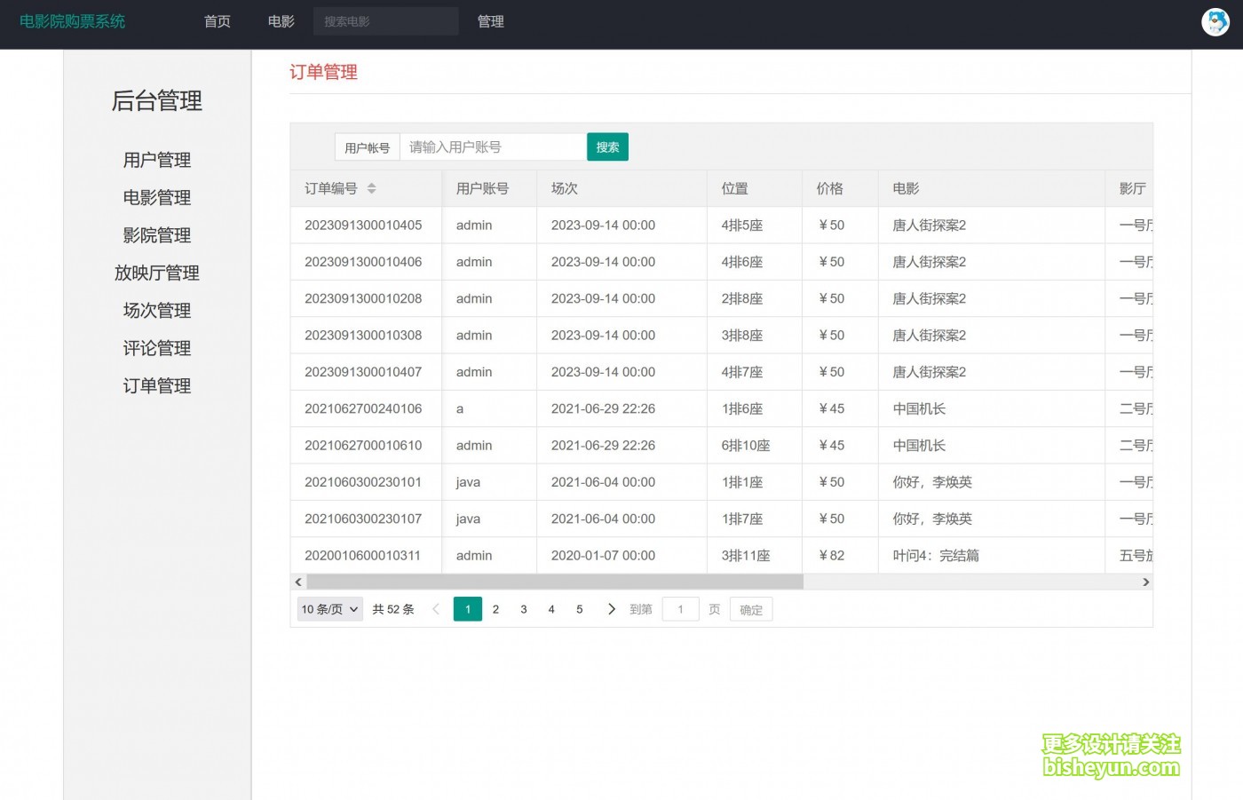Go to the next page arrow in pagination
The height and width of the screenshot is (800, 1243).
(611, 609)
